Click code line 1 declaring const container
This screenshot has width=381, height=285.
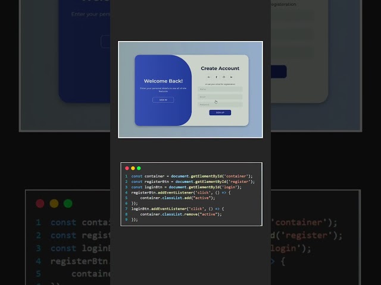(x=192, y=176)
